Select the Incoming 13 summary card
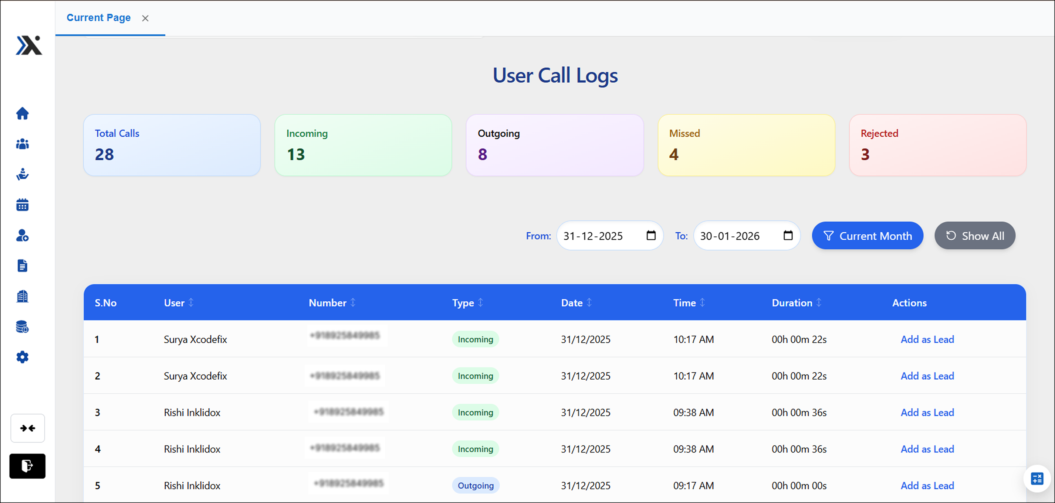 coord(363,145)
